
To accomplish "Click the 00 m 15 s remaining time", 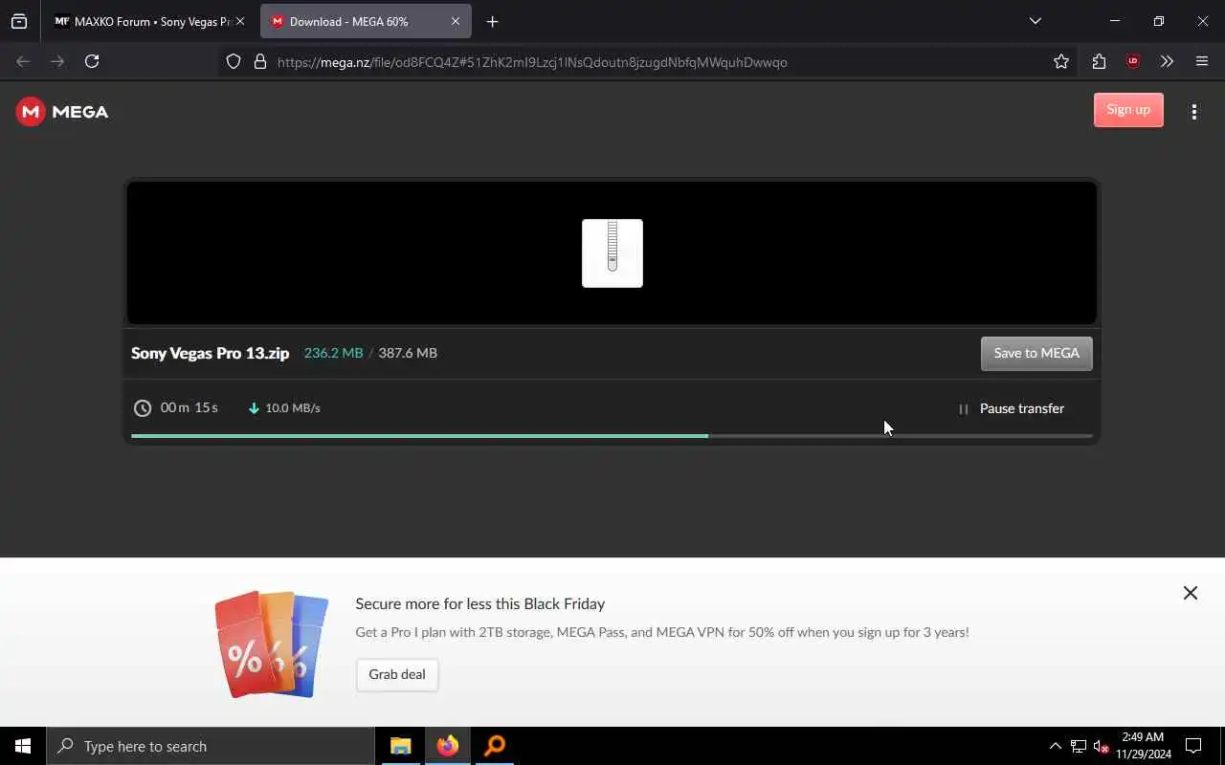I will point(189,407).
